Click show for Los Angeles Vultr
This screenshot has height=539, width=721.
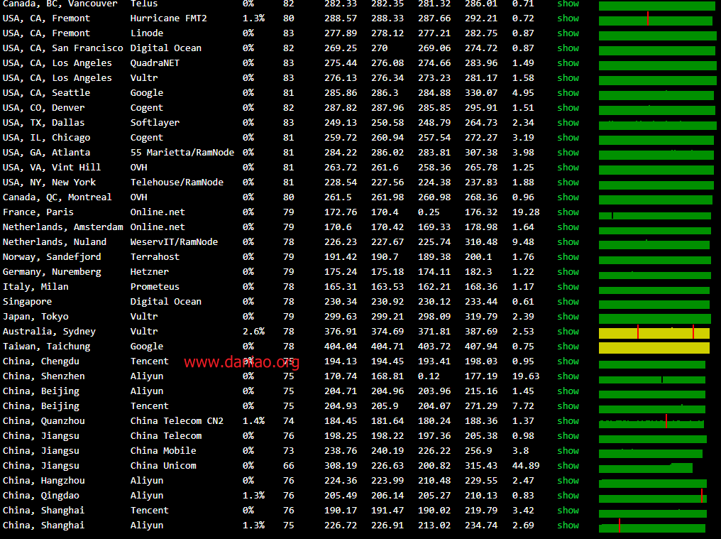pyautogui.click(x=568, y=78)
